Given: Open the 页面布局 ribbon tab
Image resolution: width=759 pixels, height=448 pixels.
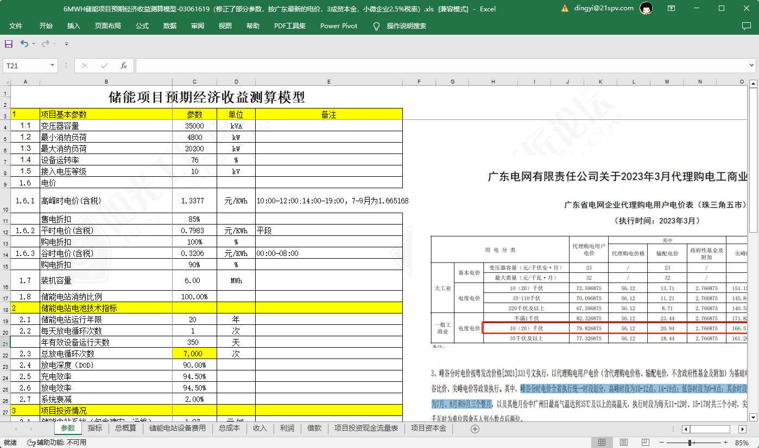Looking at the screenshot, I should [108, 25].
